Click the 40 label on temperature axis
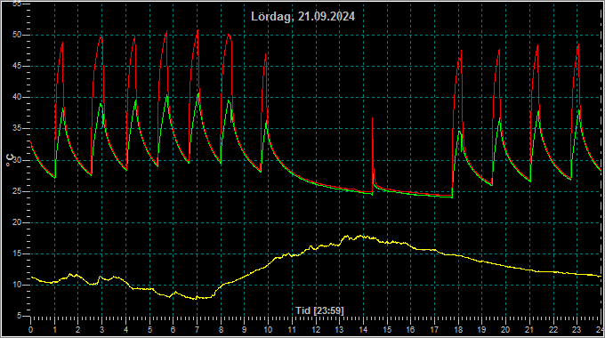The image size is (605, 338). point(16,97)
